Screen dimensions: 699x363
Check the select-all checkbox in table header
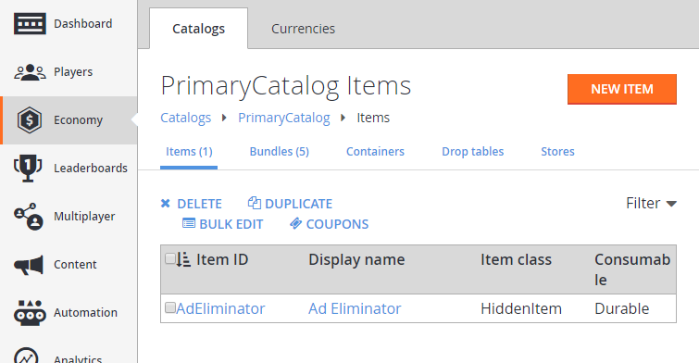[x=169, y=258]
